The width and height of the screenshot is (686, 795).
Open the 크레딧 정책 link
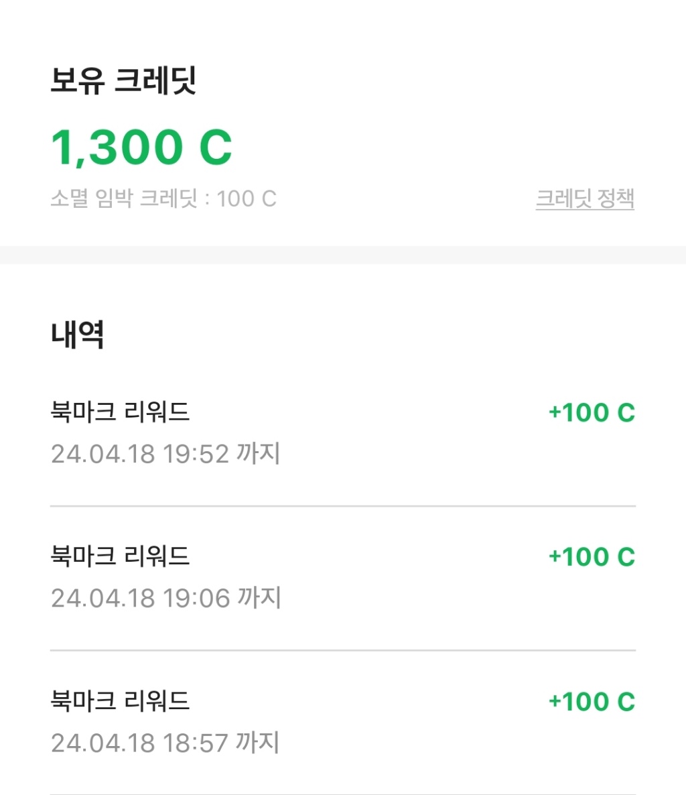[584, 198]
